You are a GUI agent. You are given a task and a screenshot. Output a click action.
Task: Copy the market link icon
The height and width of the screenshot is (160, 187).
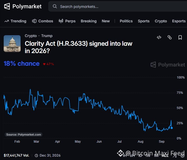pyautogui.click(x=170, y=37)
